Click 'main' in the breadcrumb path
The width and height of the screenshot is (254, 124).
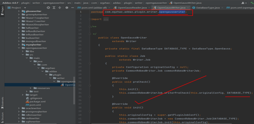click(x=77, y=3)
